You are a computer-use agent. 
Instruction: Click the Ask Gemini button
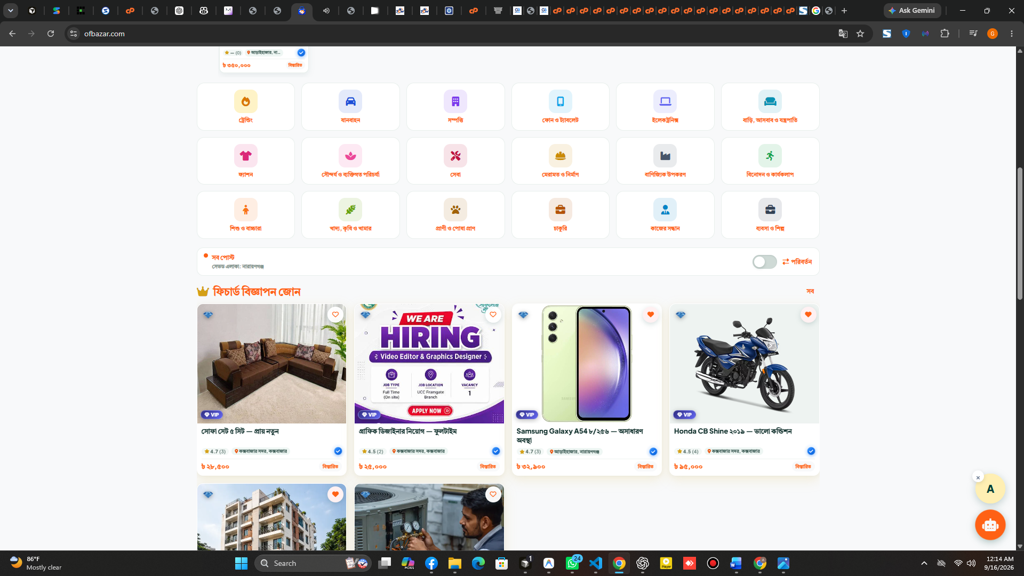point(912,11)
